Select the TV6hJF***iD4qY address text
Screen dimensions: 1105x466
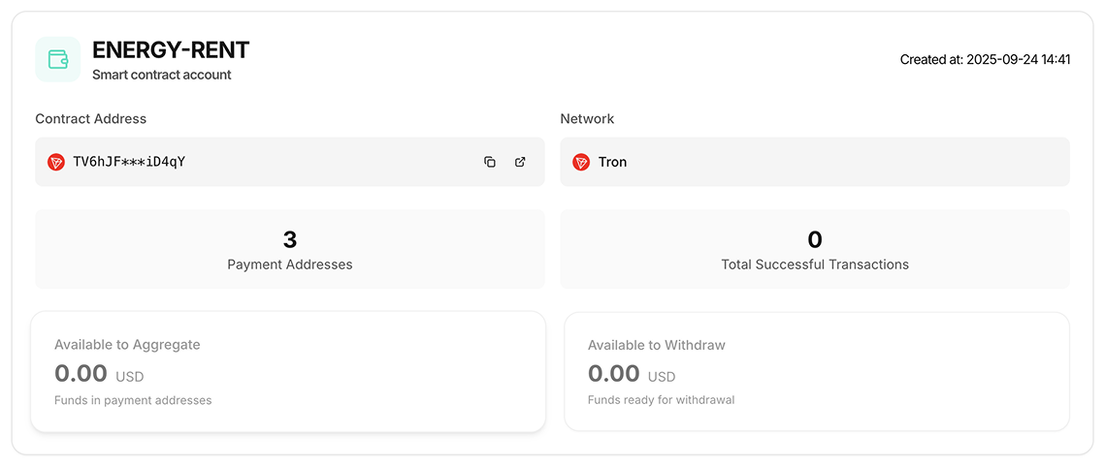(129, 162)
